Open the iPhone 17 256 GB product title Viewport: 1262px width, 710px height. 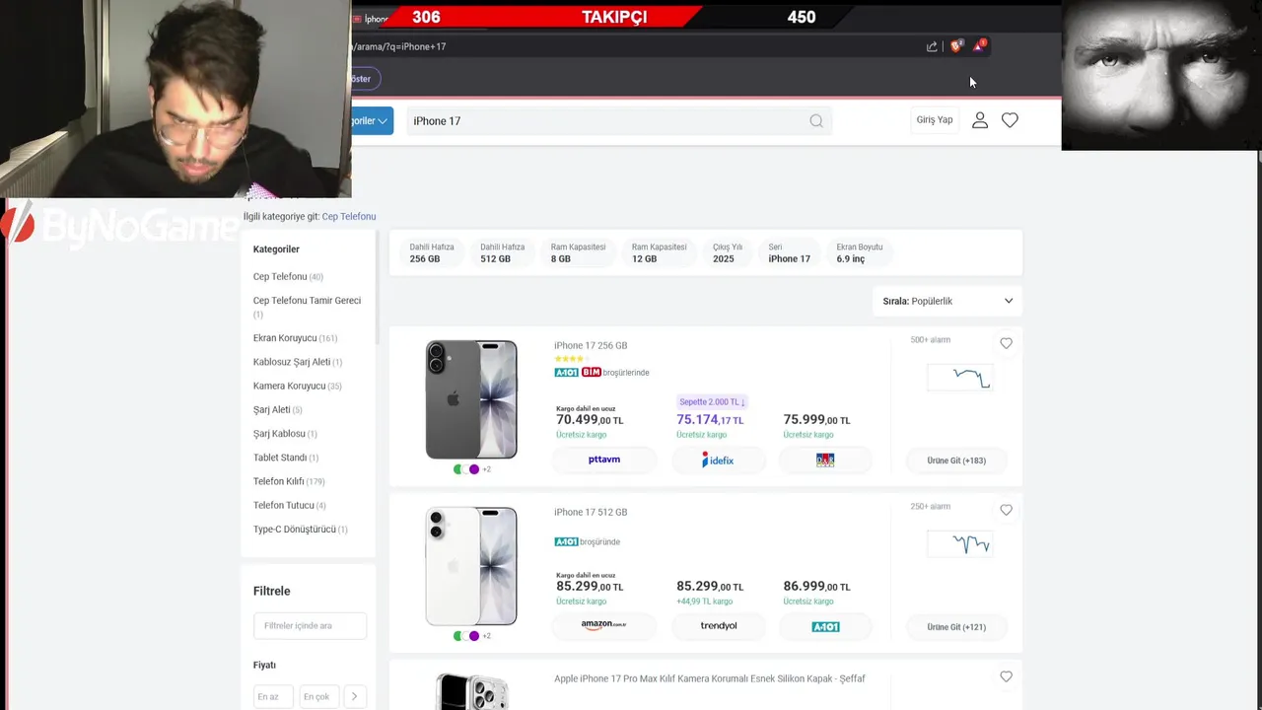(591, 346)
